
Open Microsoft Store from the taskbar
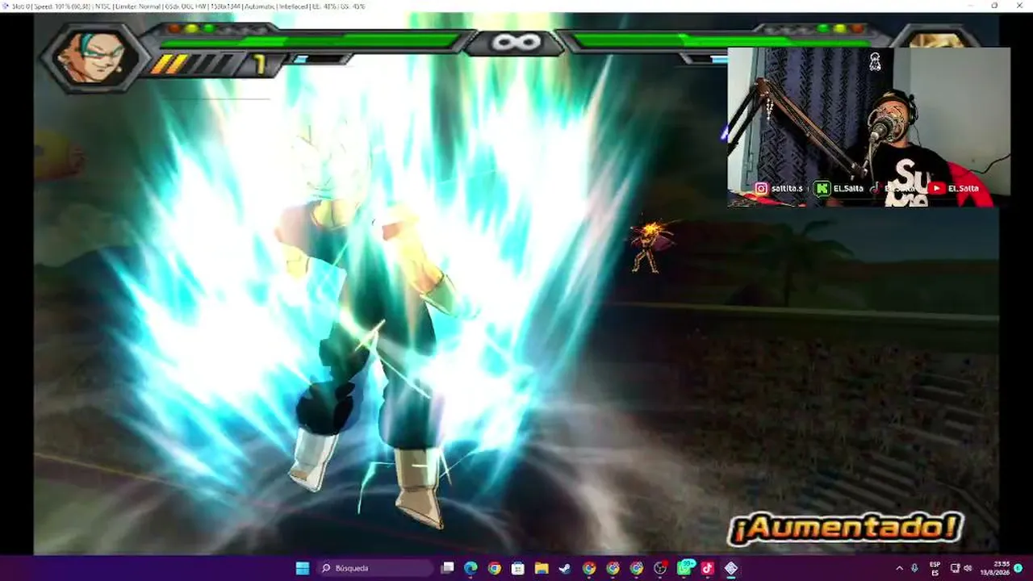[518, 568]
